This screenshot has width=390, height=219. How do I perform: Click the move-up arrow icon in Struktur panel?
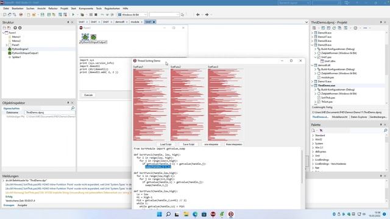tap(15, 28)
